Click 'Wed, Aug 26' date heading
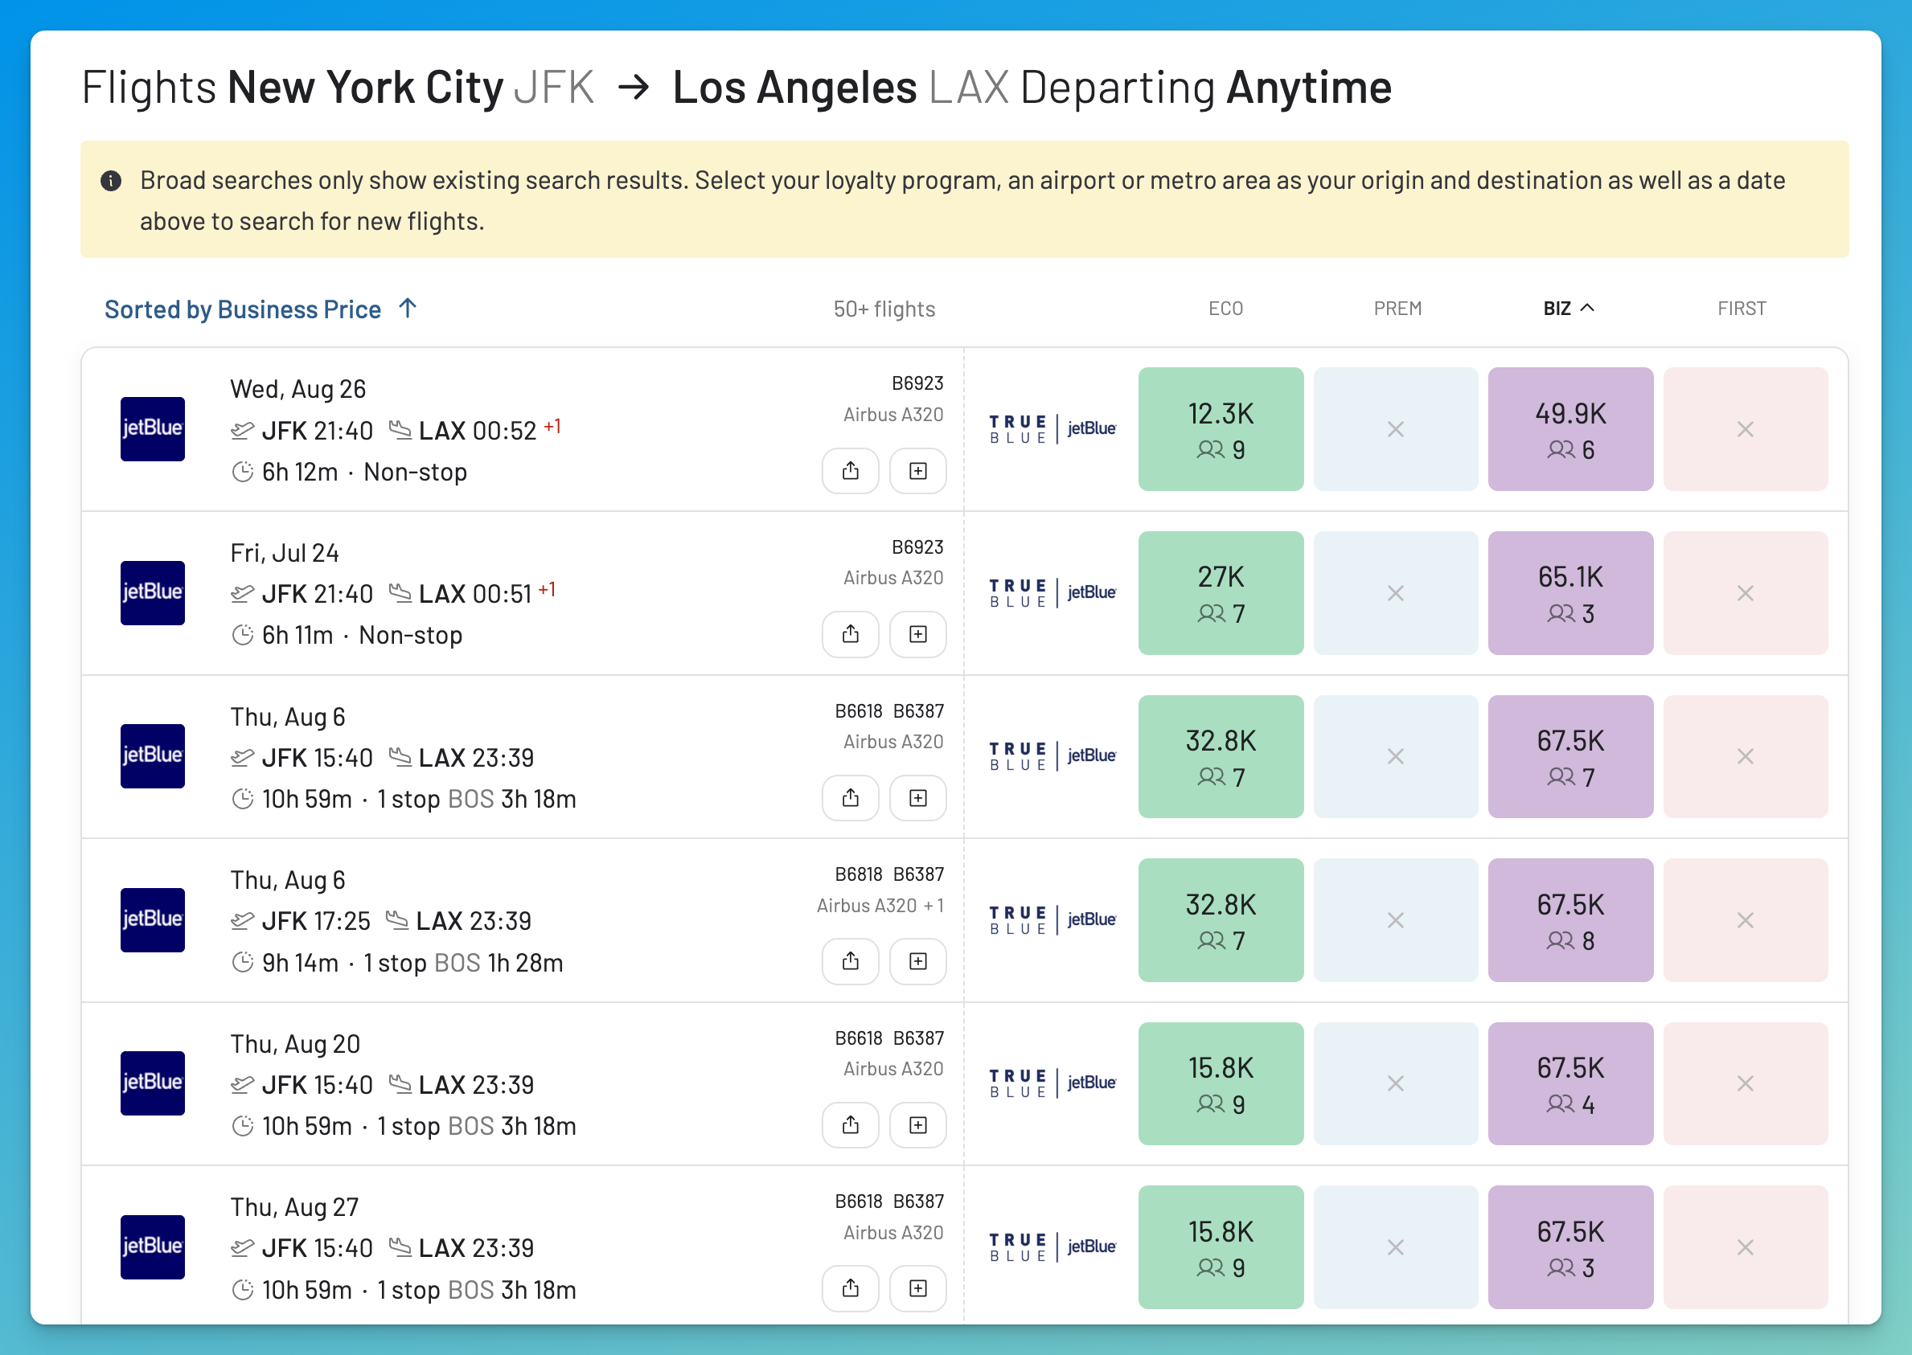 pos(298,389)
